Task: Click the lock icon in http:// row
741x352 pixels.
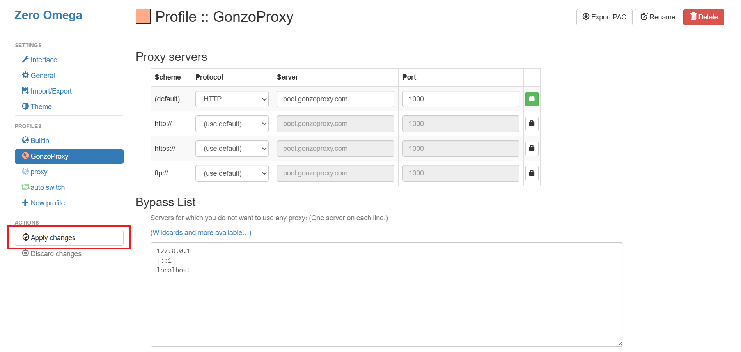Action: coord(532,124)
